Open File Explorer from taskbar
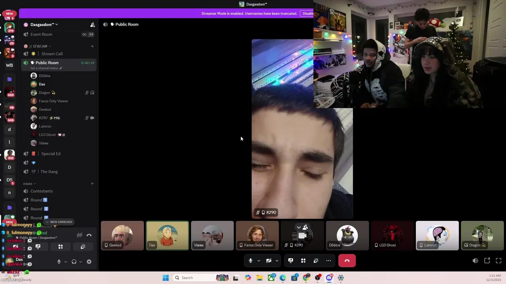The height and width of the screenshot is (284, 506). click(260, 278)
